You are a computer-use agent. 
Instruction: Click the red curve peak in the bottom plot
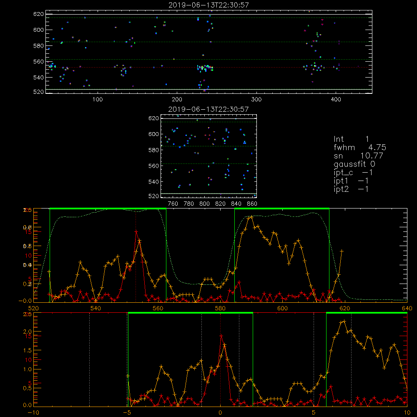point(221,336)
